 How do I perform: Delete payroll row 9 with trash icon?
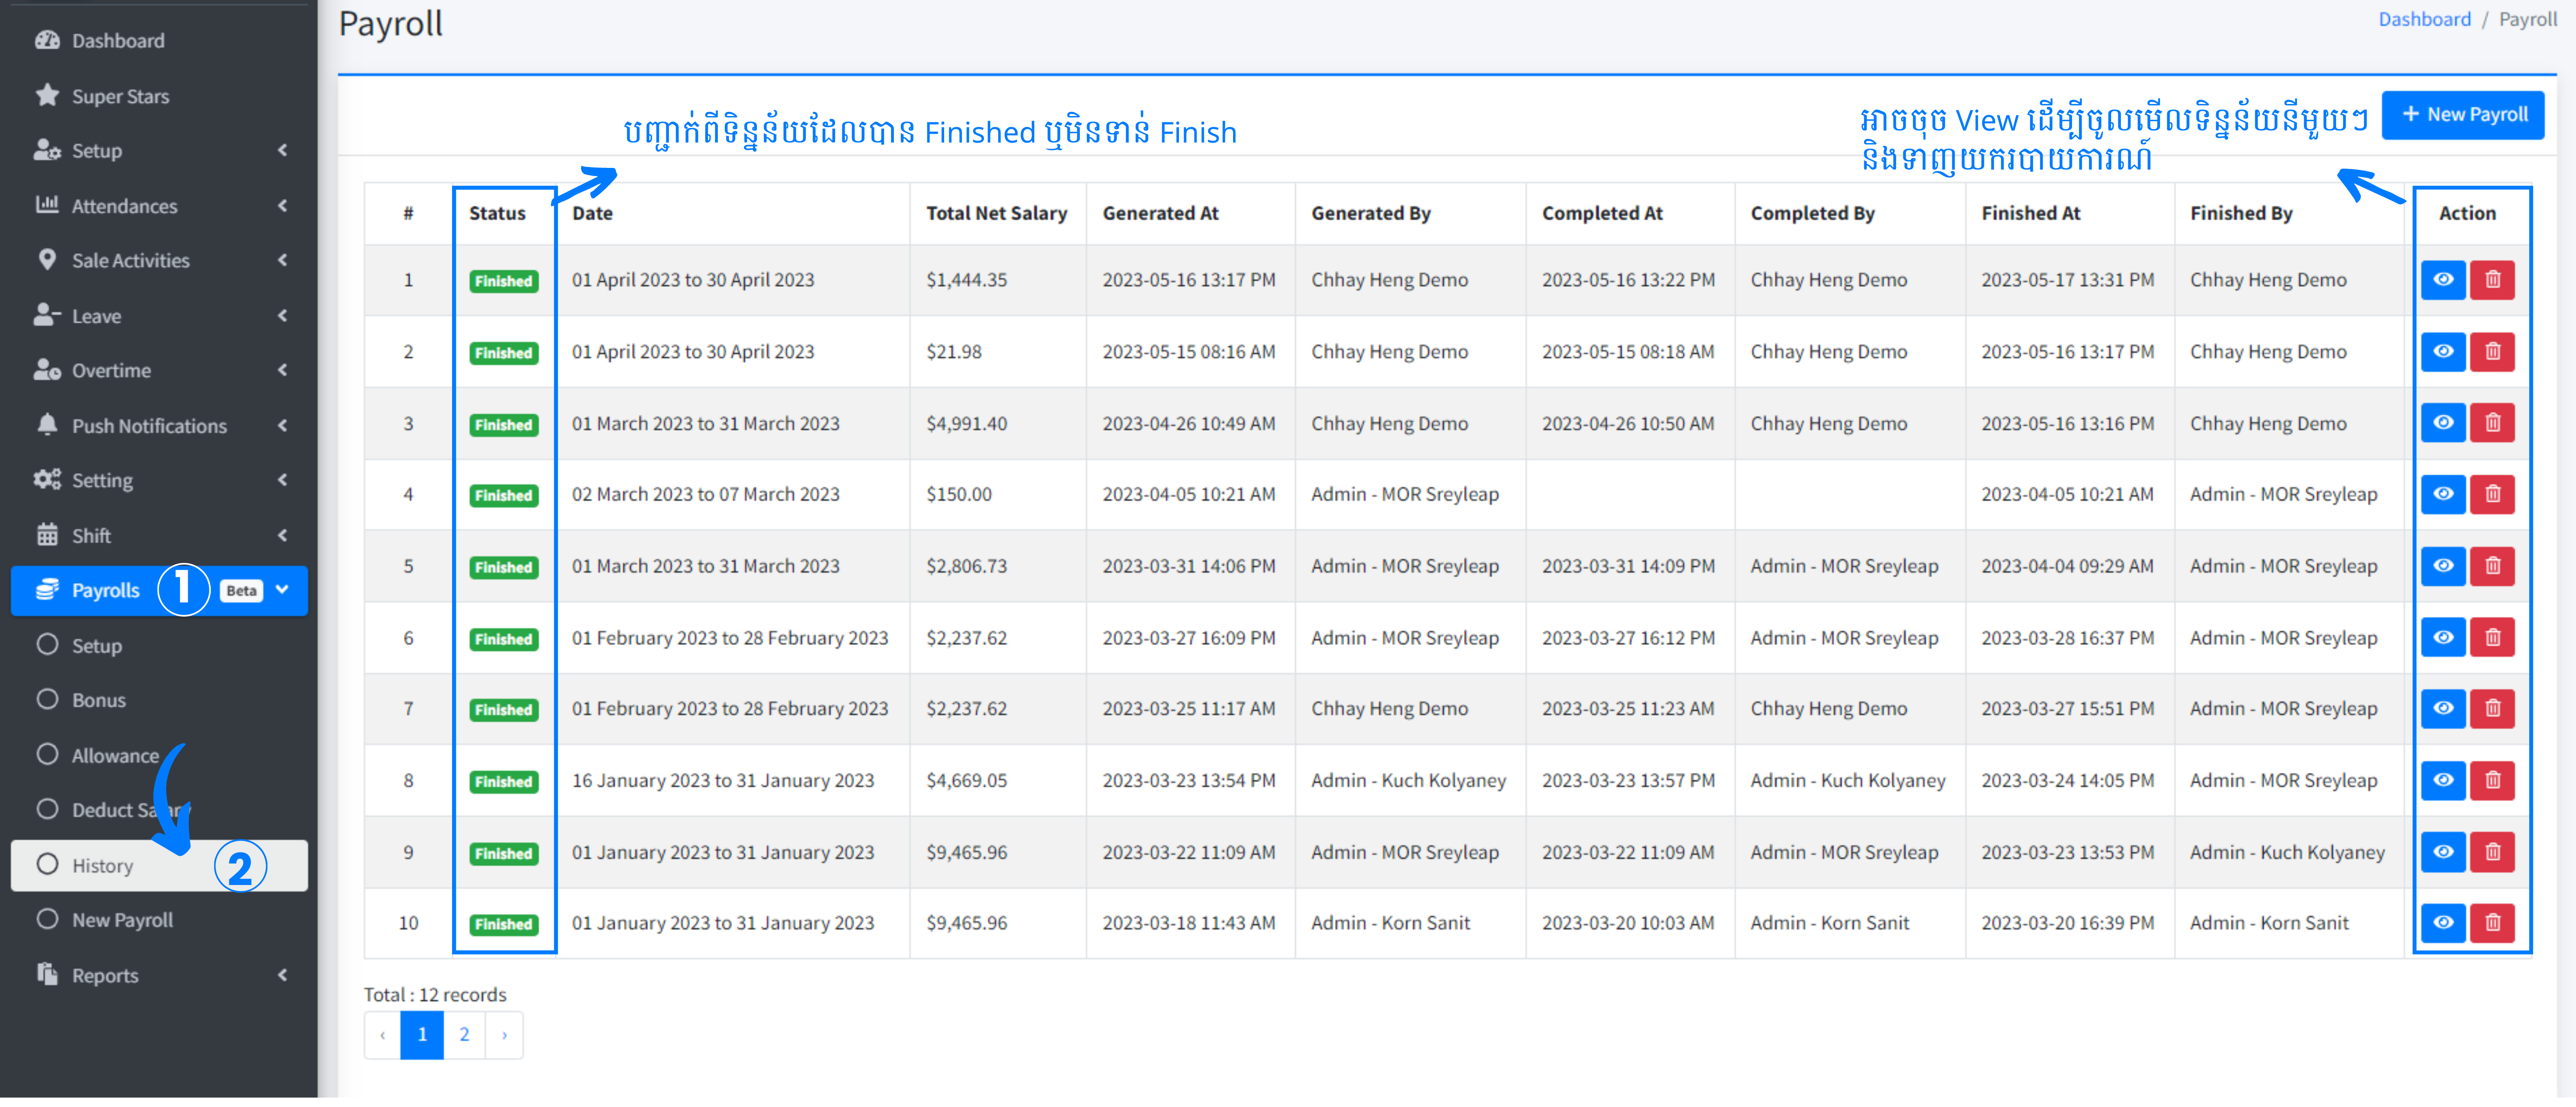[2492, 853]
